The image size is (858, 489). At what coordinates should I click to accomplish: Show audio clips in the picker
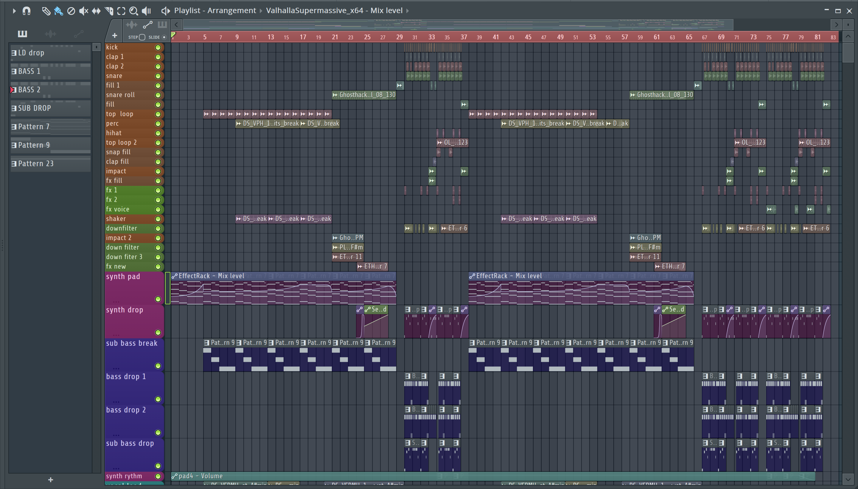click(x=50, y=34)
